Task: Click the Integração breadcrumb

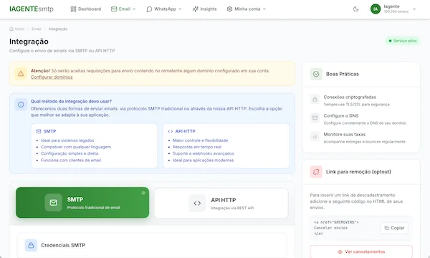Action: pos(58,29)
